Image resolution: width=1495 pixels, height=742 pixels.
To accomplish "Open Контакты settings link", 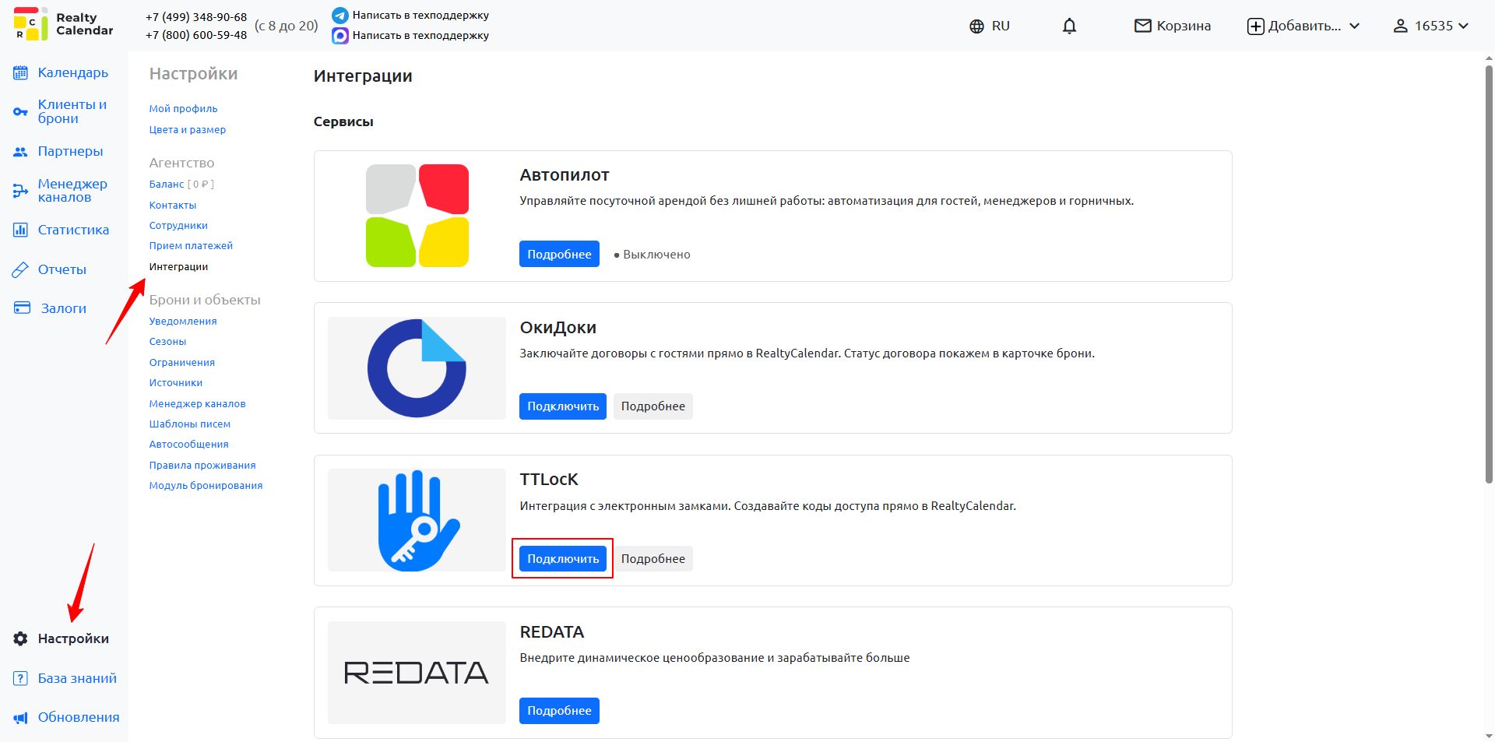I will tap(173, 206).
